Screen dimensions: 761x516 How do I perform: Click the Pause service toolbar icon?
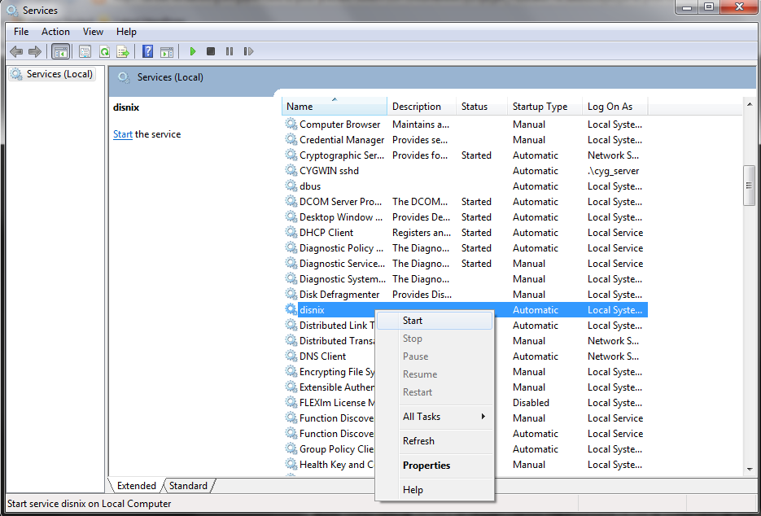click(x=229, y=50)
